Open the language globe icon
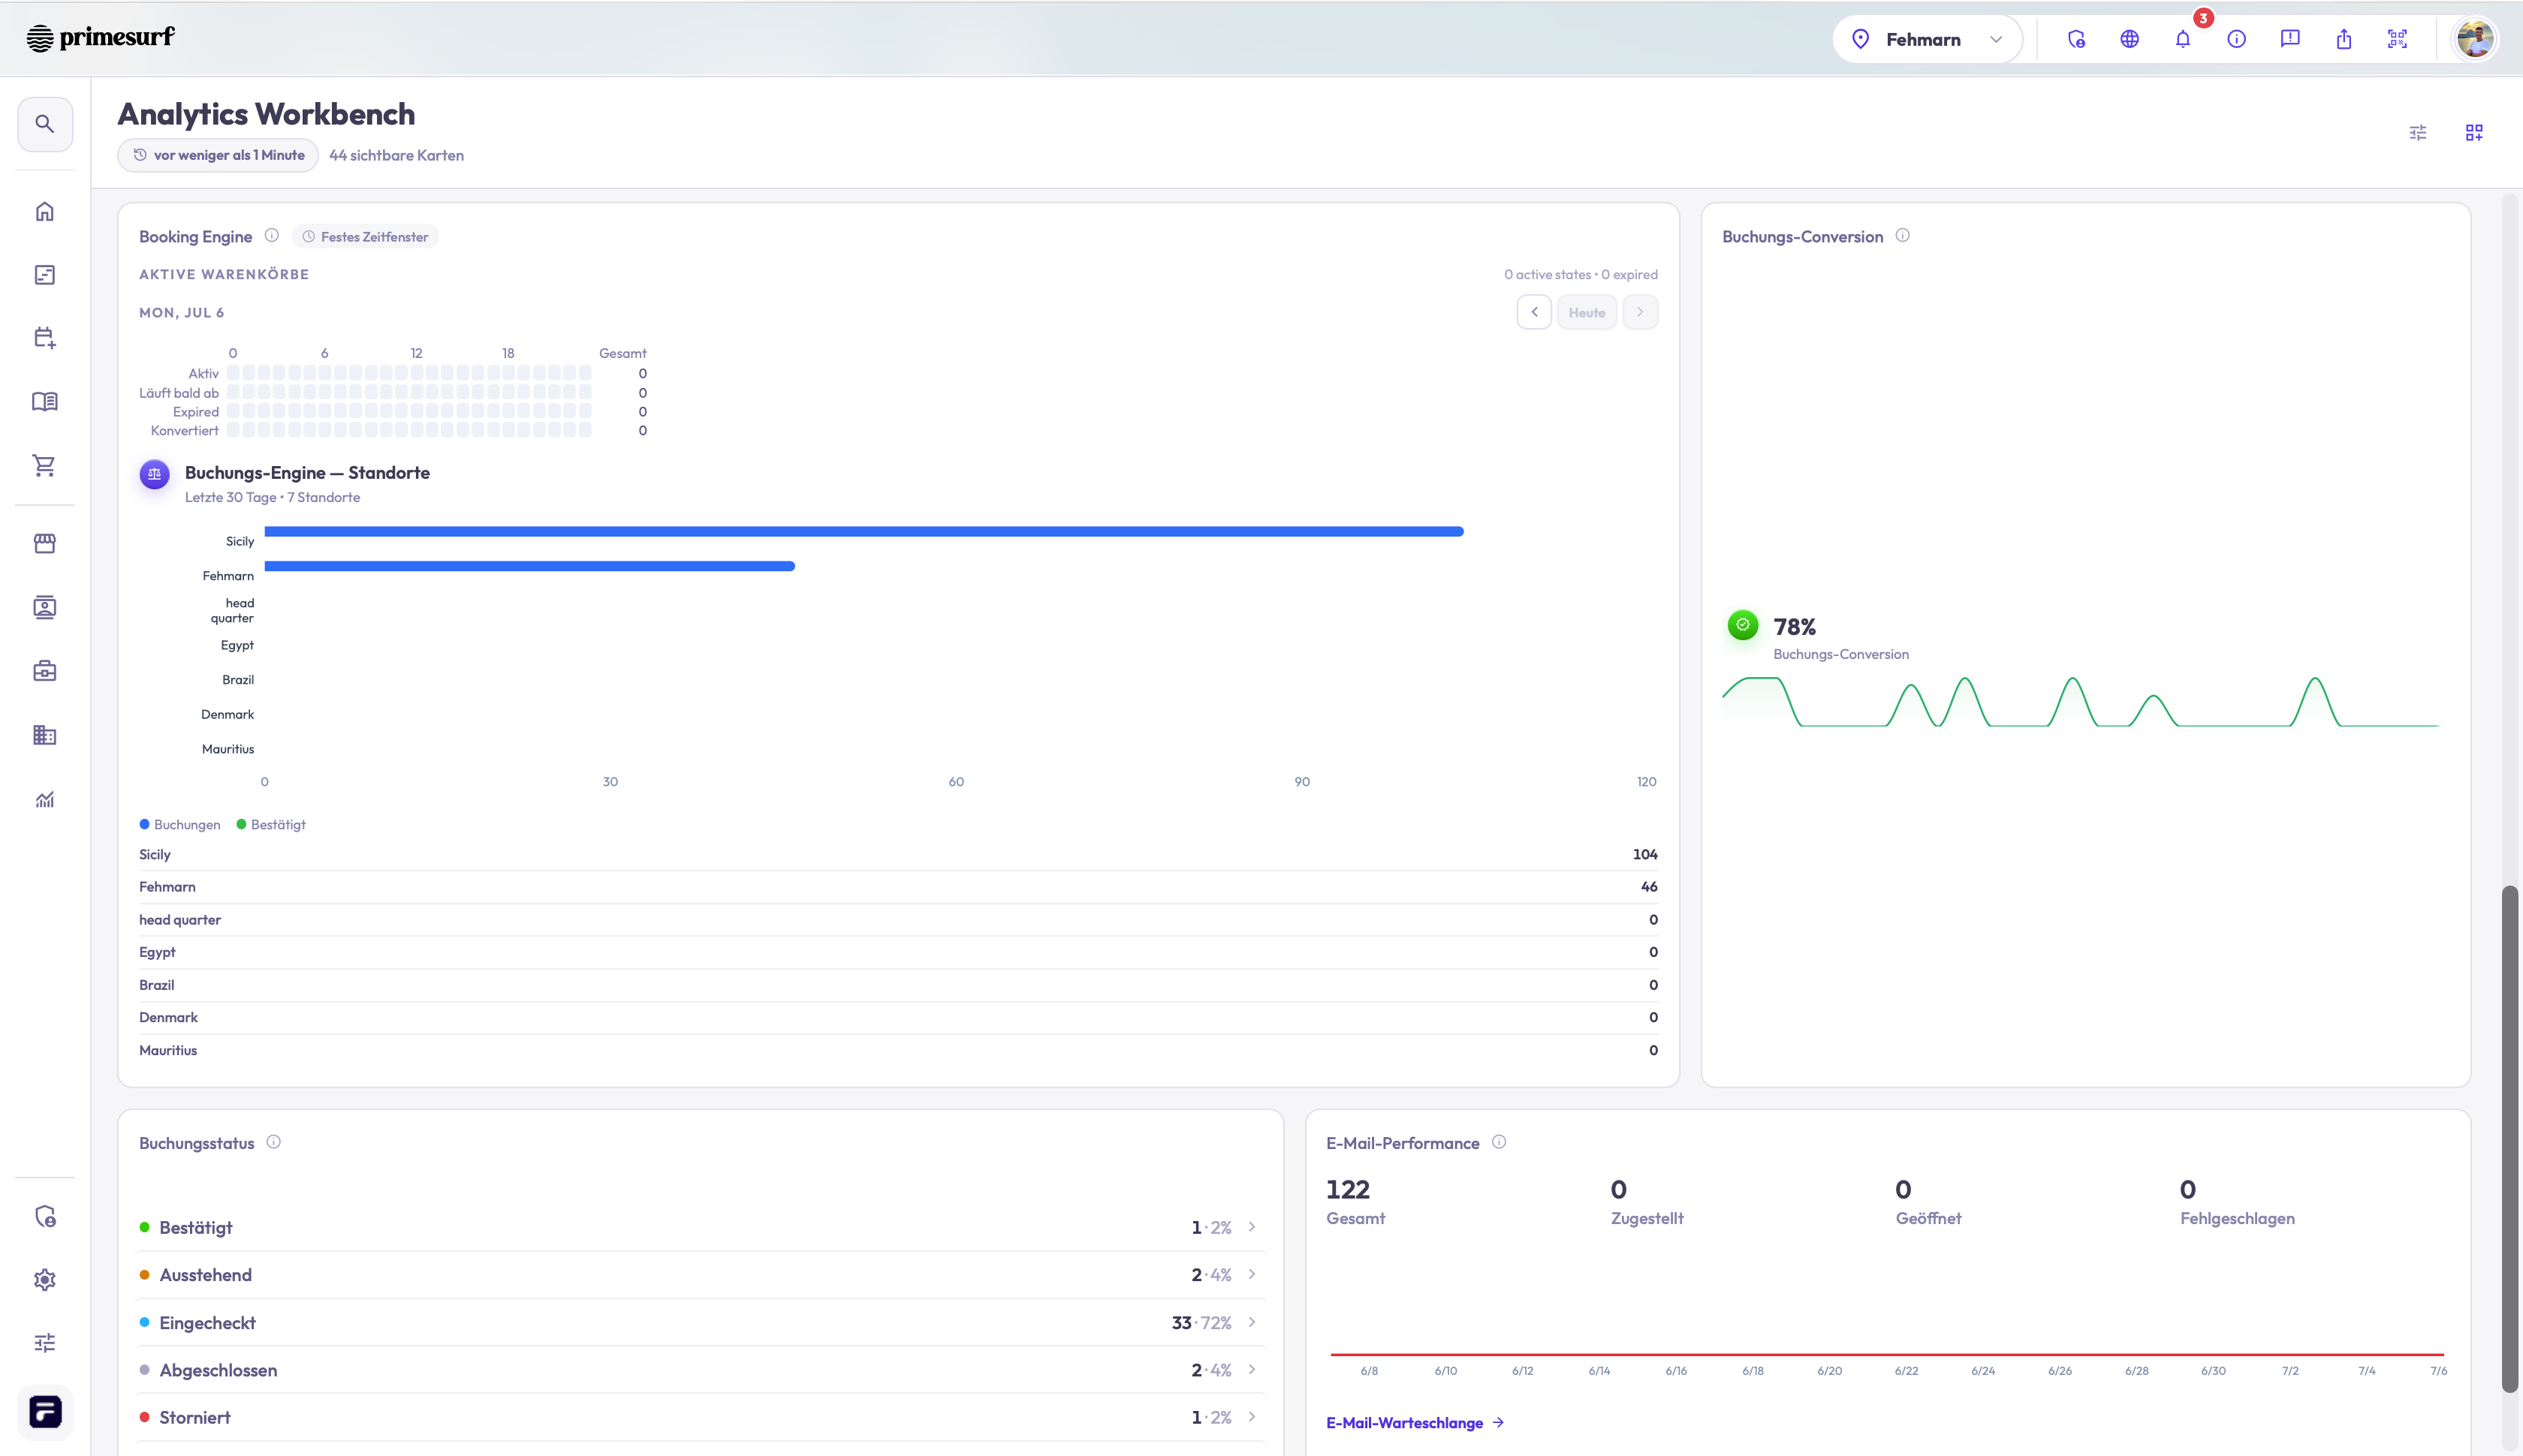 click(2130, 39)
